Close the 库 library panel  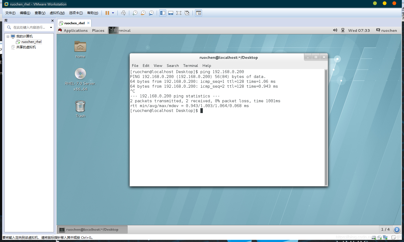click(x=53, y=21)
